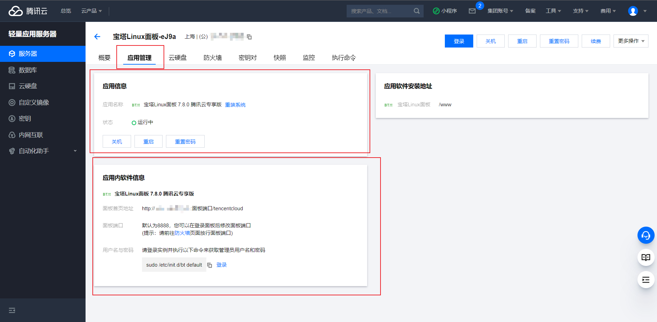Open the 更多操作 dropdown
The height and width of the screenshot is (322, 657).
point(631,41)
